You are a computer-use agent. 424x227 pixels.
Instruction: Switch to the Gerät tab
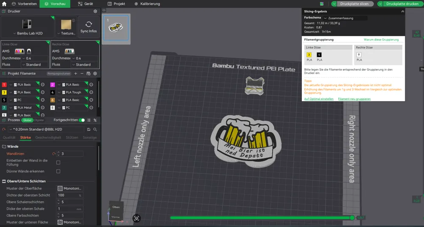point(85,4)
